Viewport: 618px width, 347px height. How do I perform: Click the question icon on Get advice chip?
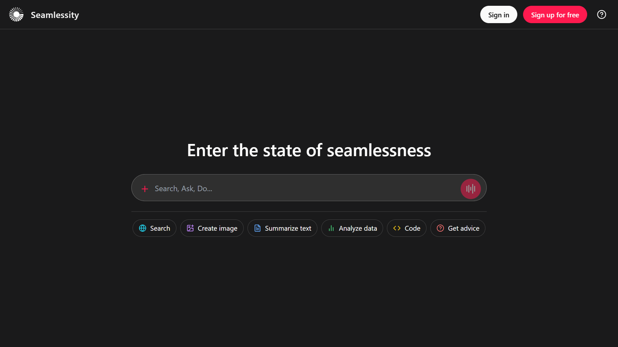coord(440,228)
